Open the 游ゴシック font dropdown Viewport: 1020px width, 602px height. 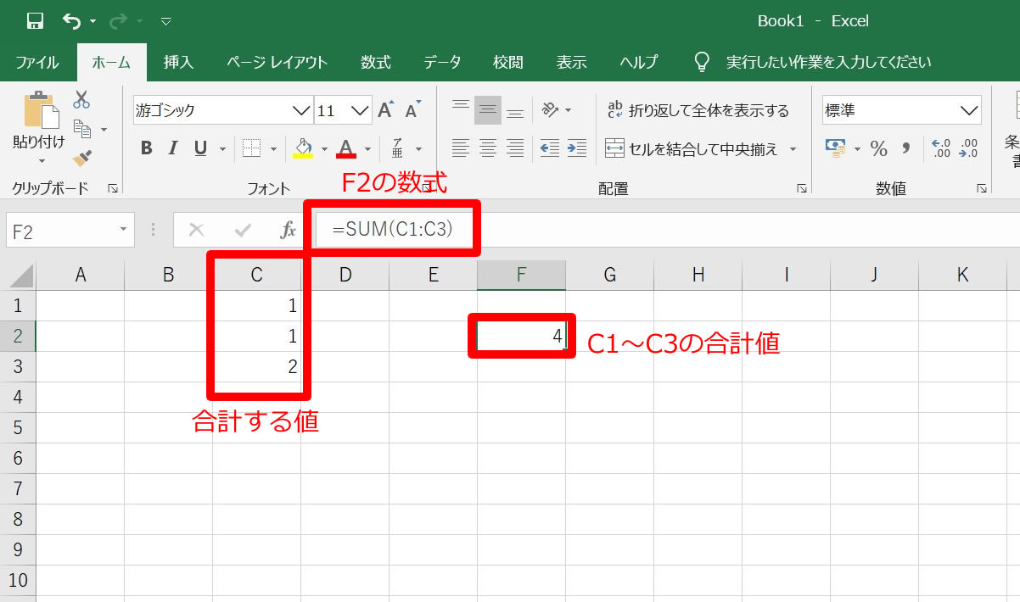pyautogui.click(x=300, y=109)
